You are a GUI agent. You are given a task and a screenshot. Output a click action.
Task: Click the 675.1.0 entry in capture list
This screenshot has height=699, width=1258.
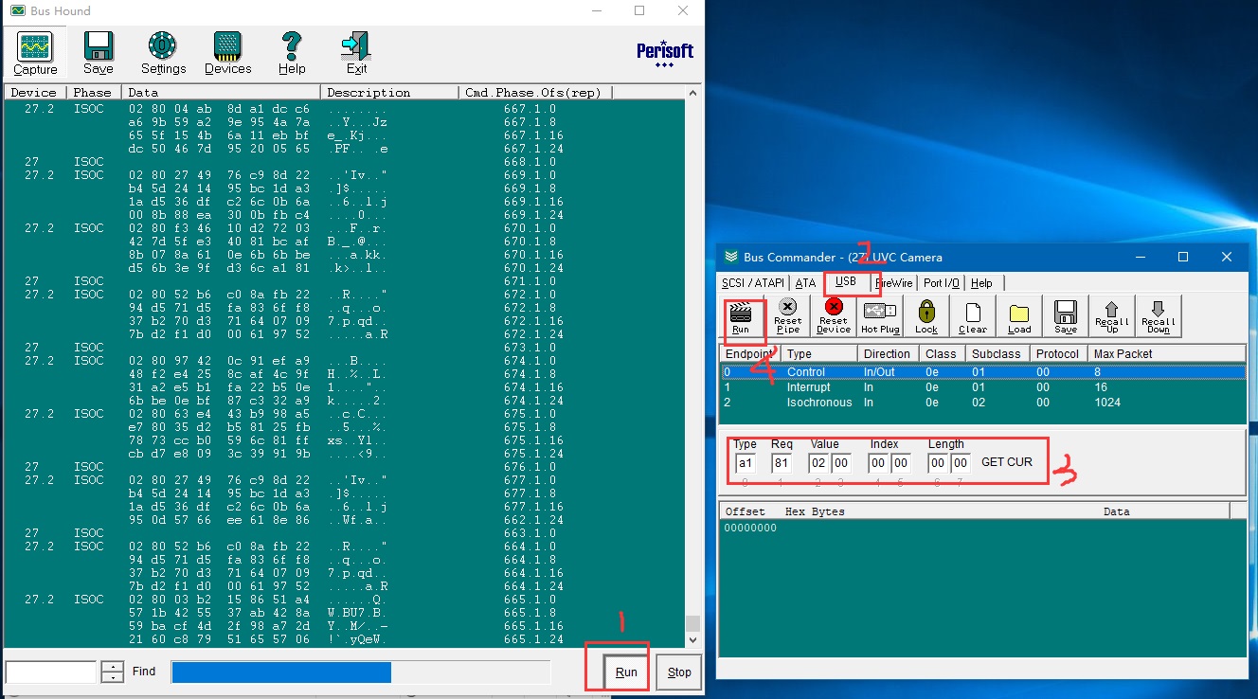tap(530, 414)
